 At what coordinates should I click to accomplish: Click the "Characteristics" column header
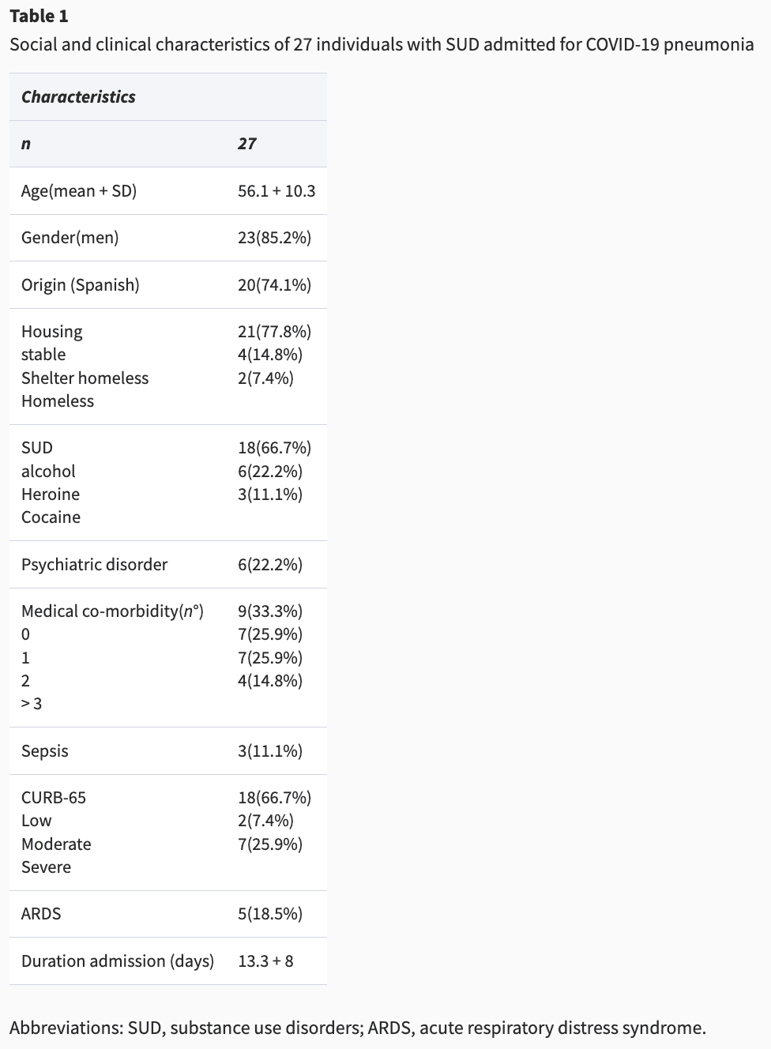[x=78, y=96]
